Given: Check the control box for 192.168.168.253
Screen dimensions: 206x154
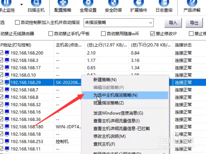Looking at the screenshot, I should coord(1,141).
